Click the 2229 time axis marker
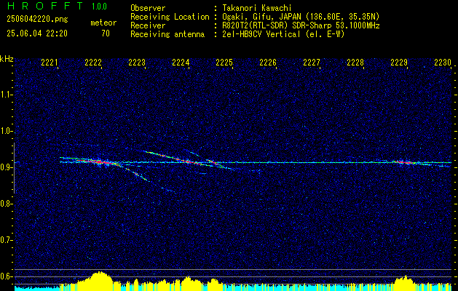This screenshot has height=291, width=458. [x=399, y=63]
